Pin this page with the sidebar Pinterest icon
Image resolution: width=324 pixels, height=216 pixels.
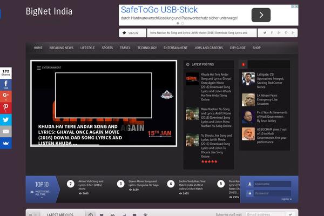pos(6,107)
